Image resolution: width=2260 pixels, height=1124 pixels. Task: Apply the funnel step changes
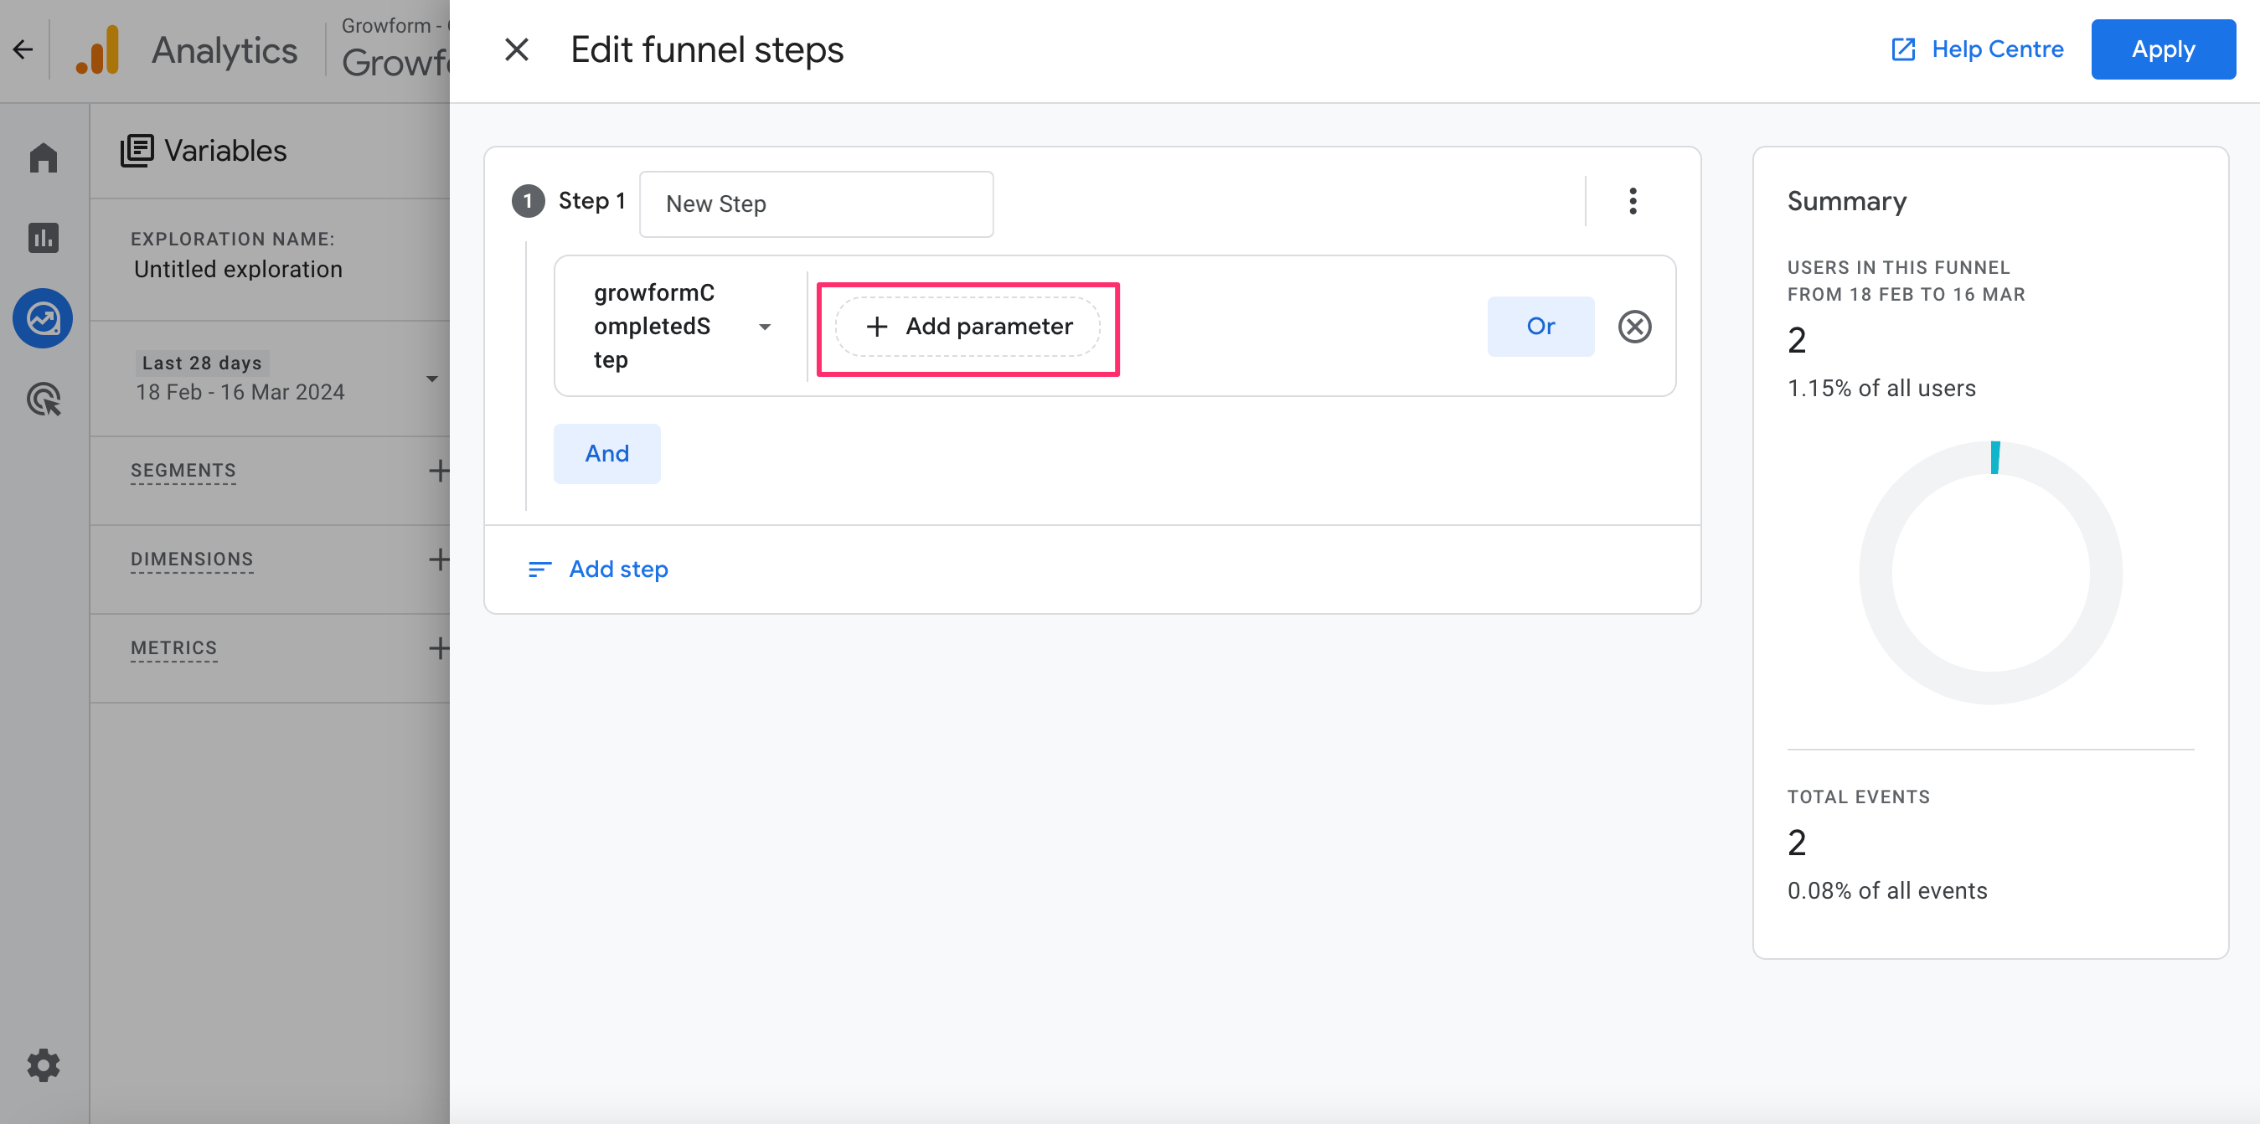click(x=2163, y=49)
